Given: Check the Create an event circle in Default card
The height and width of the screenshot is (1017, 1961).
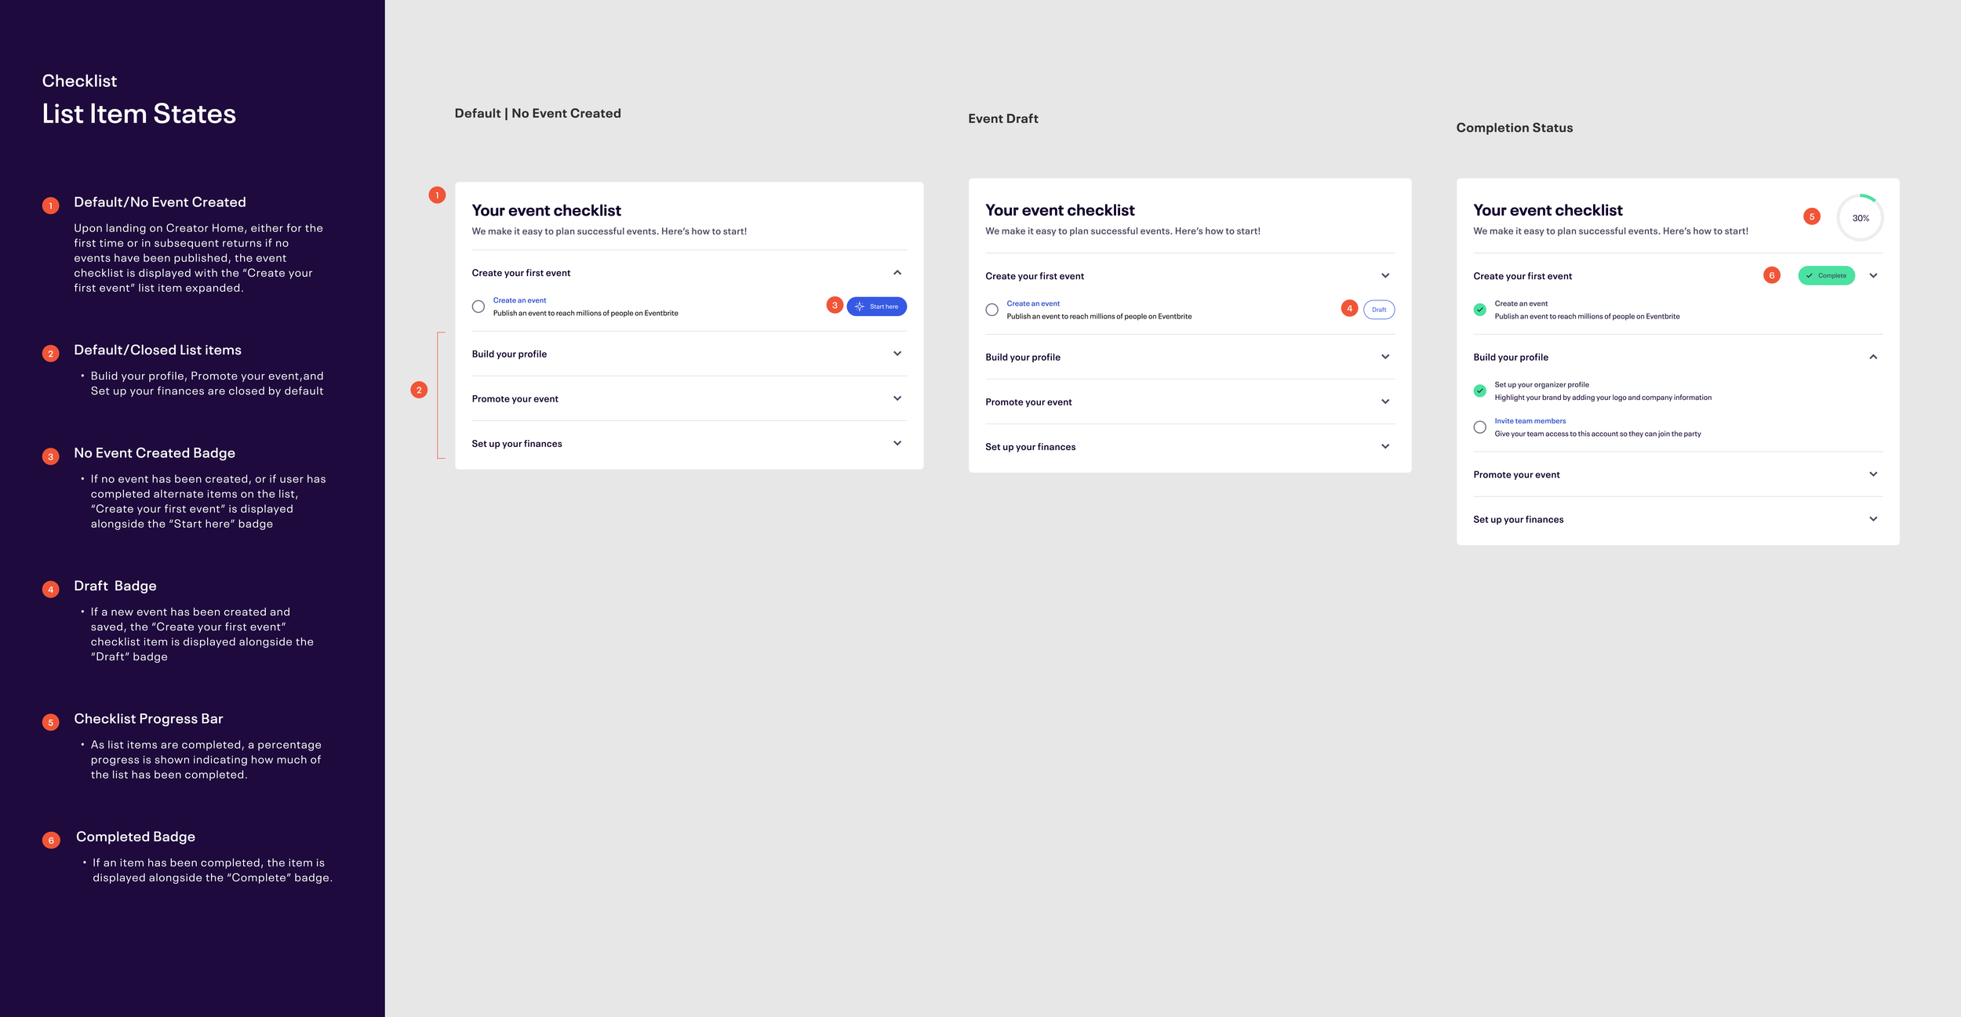Looking at the screenshot, I should [x=478, y=307].
